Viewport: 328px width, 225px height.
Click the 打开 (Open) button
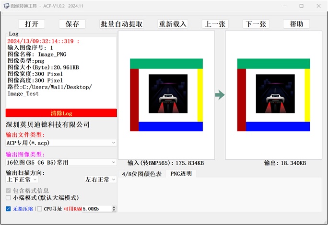coord(32,24)
